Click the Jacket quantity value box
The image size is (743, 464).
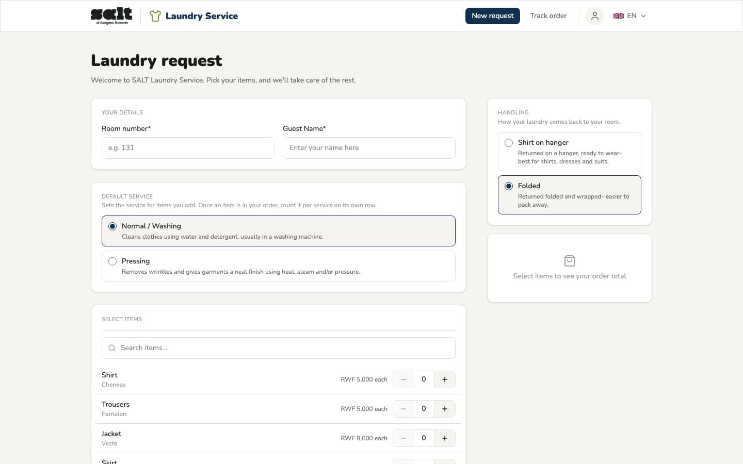click(424, 438)
